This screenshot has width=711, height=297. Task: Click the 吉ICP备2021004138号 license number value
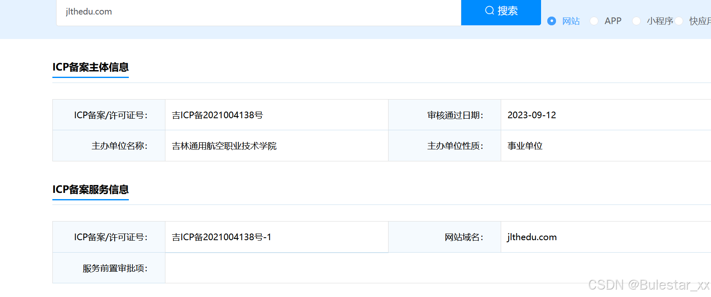tap(217, 115)
